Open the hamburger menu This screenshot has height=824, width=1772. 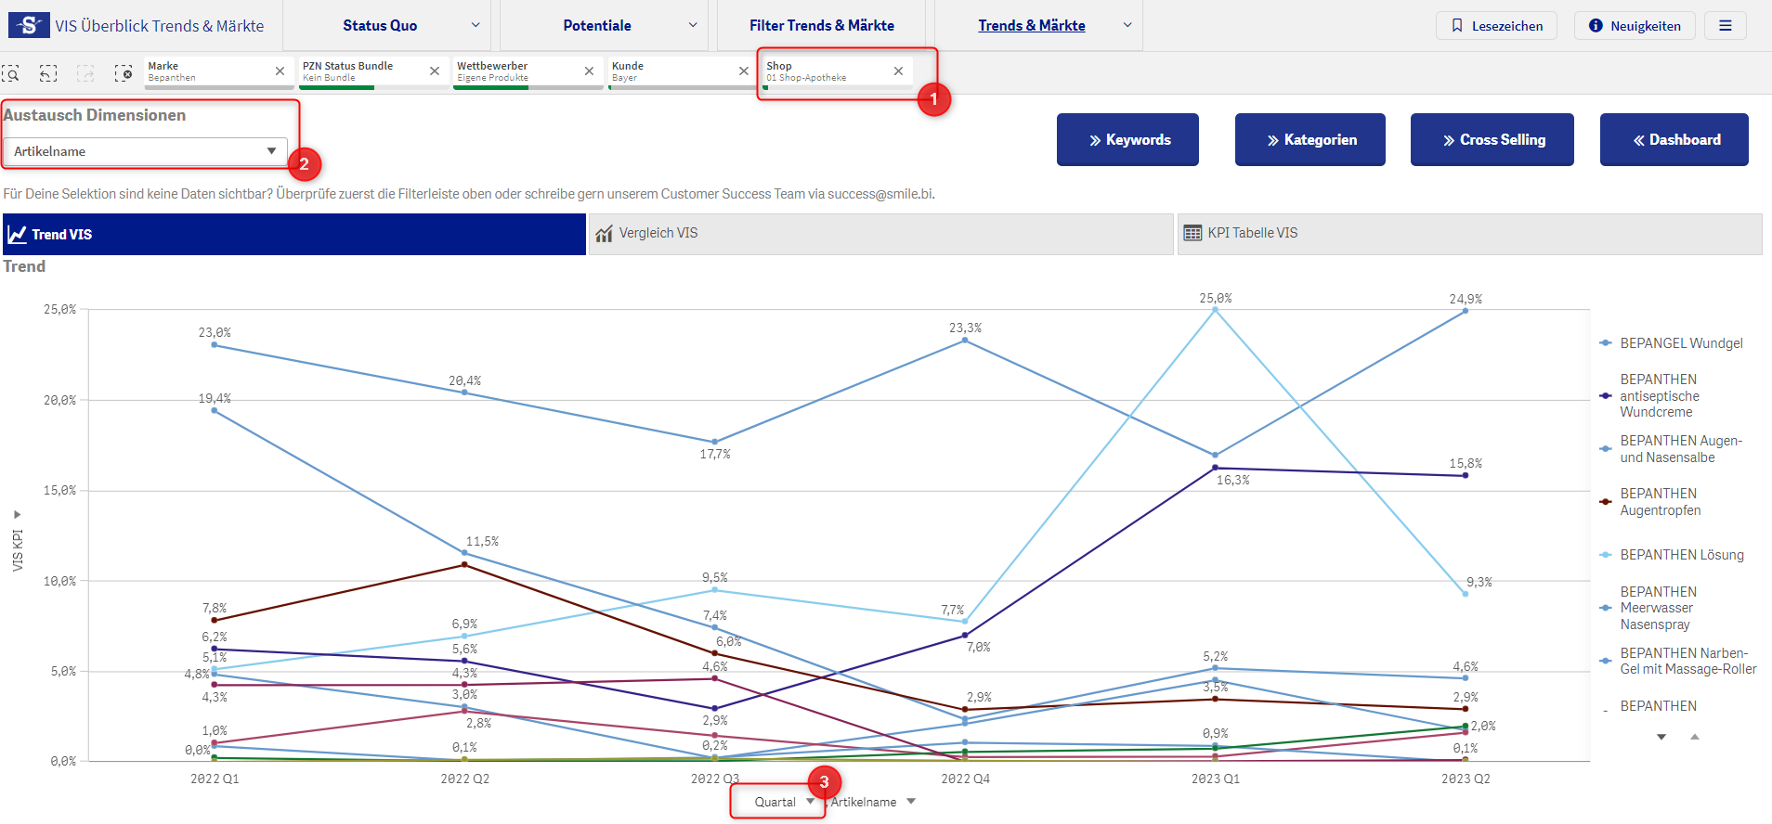tap(1725, 26)
